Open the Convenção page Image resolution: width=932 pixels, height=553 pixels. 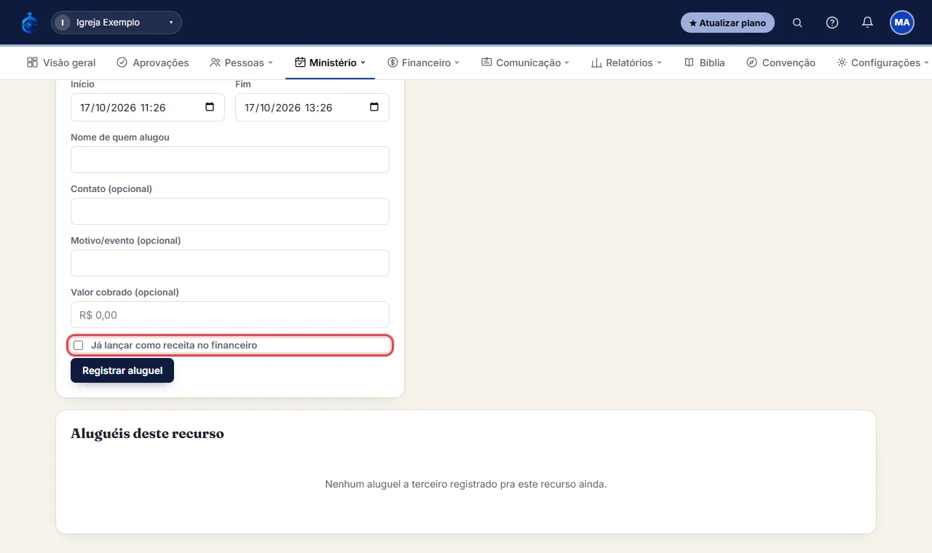[781, 63]
